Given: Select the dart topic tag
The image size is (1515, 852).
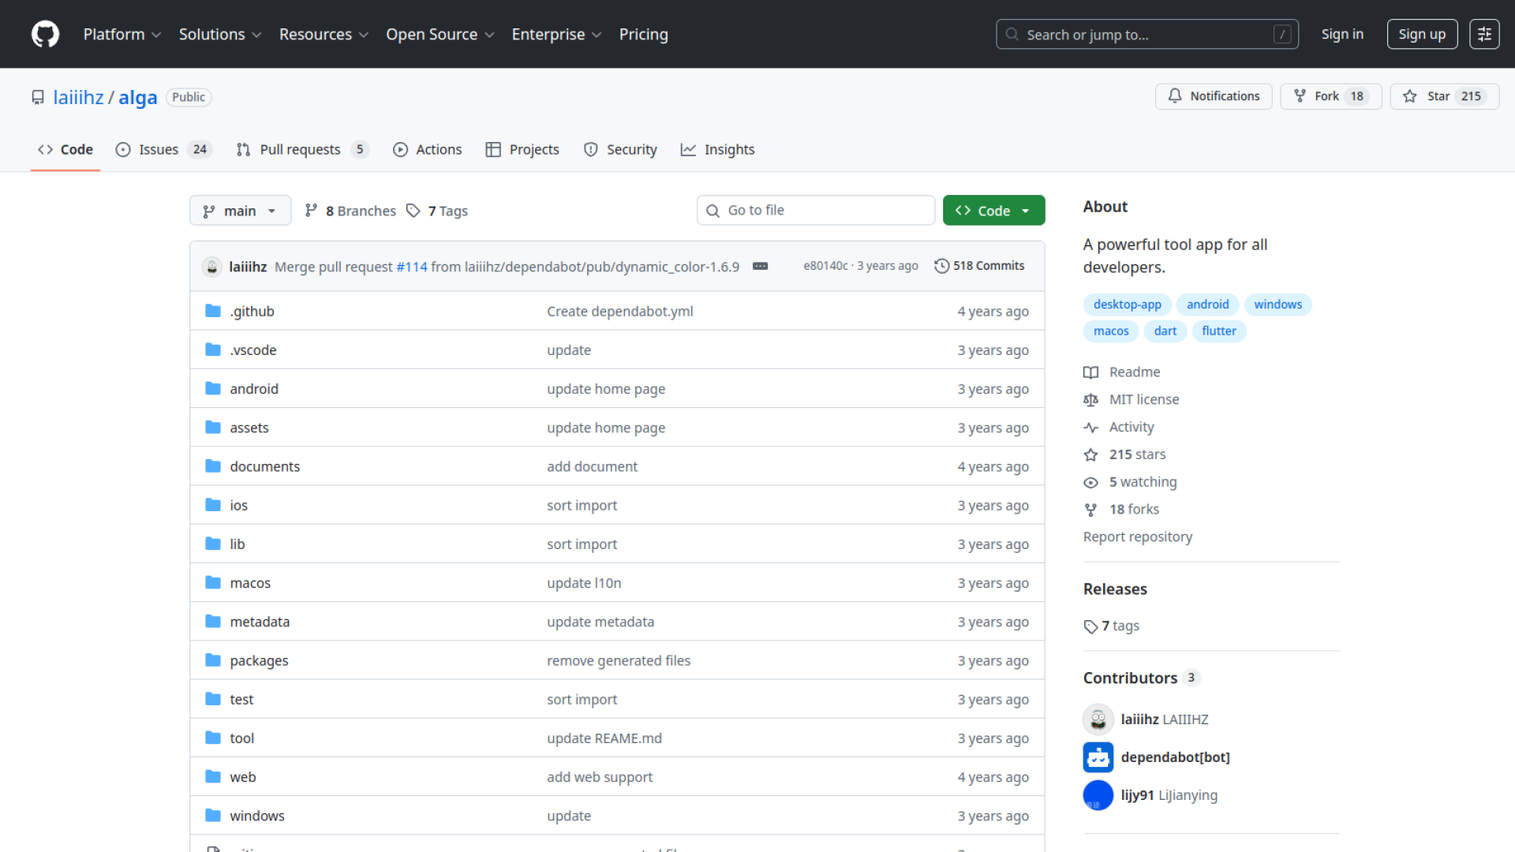Looking at the screenshot, I should [1165, 331].
